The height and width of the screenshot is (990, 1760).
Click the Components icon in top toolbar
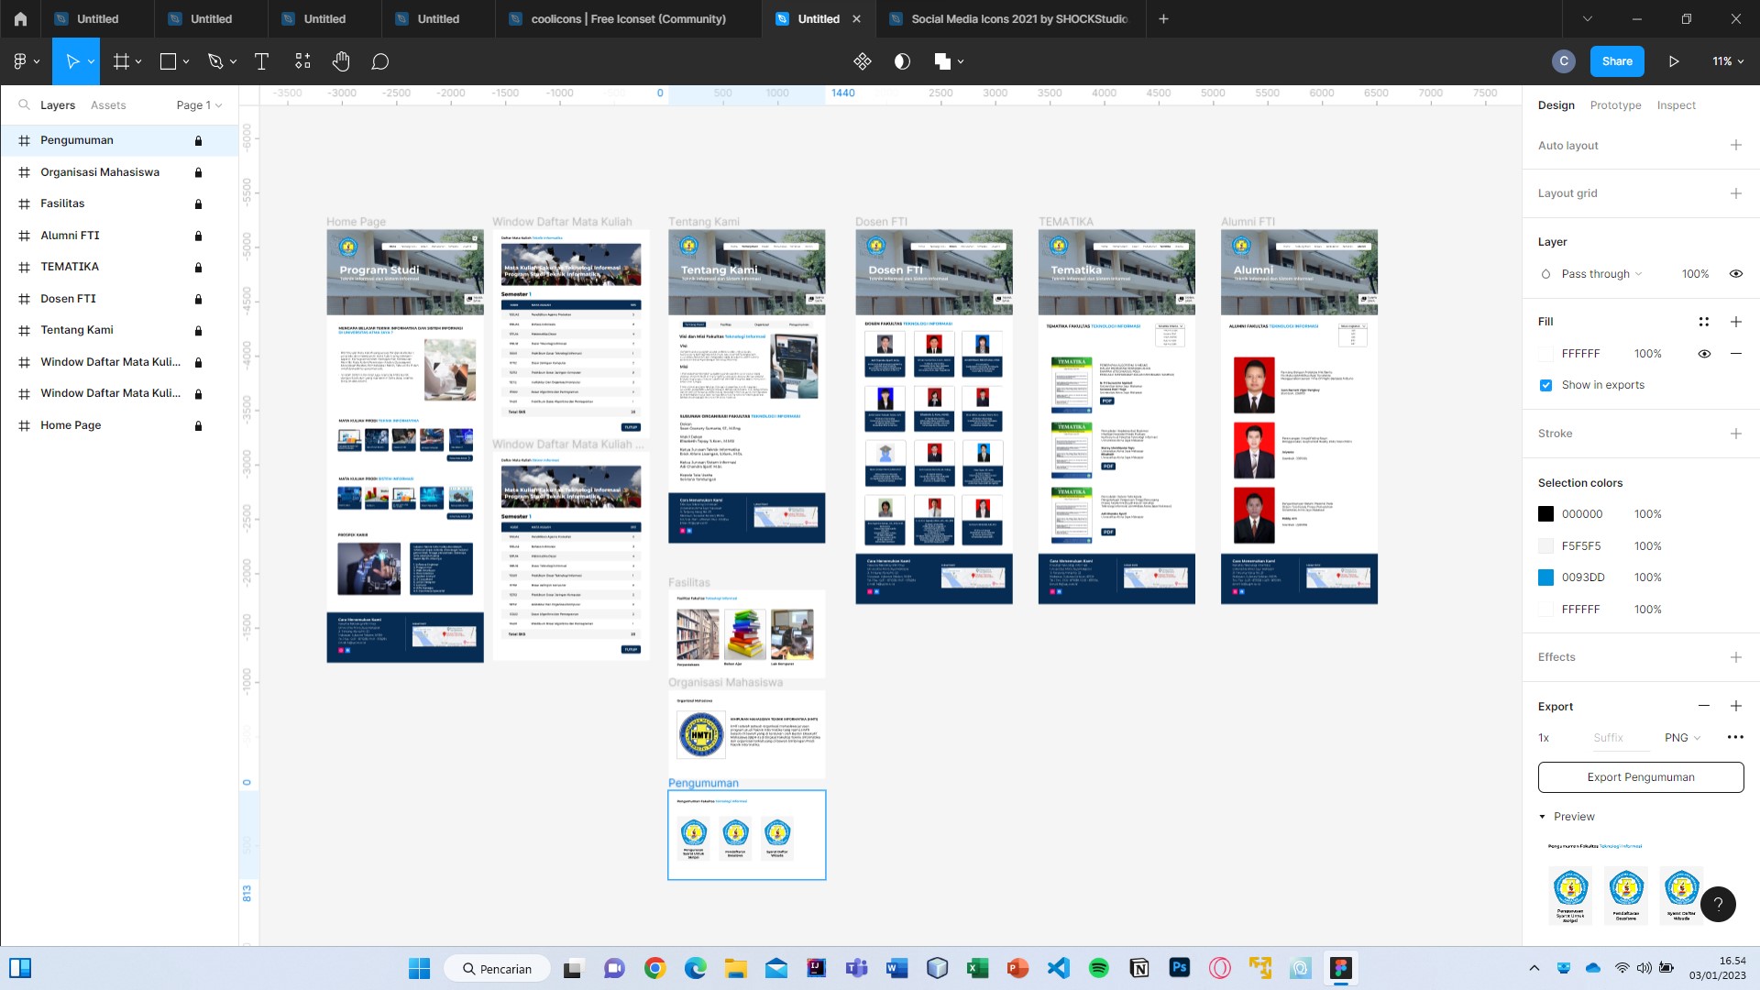tap(862, 61)
